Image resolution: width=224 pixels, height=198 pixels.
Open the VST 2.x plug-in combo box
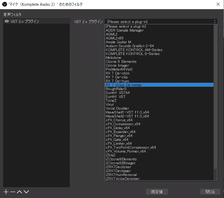point(161,21)
